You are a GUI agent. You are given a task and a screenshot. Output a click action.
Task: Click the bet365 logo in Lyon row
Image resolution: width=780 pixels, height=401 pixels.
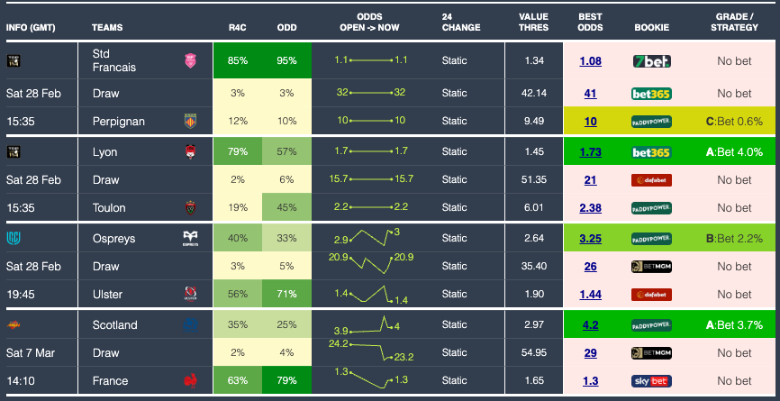[x=651, y=151]
